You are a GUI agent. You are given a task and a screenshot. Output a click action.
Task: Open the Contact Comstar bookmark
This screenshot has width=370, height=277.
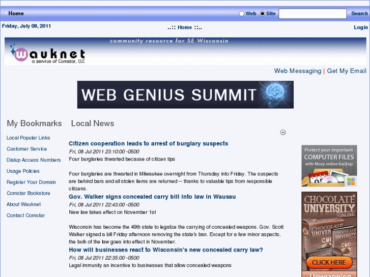[x=26, y=215]
